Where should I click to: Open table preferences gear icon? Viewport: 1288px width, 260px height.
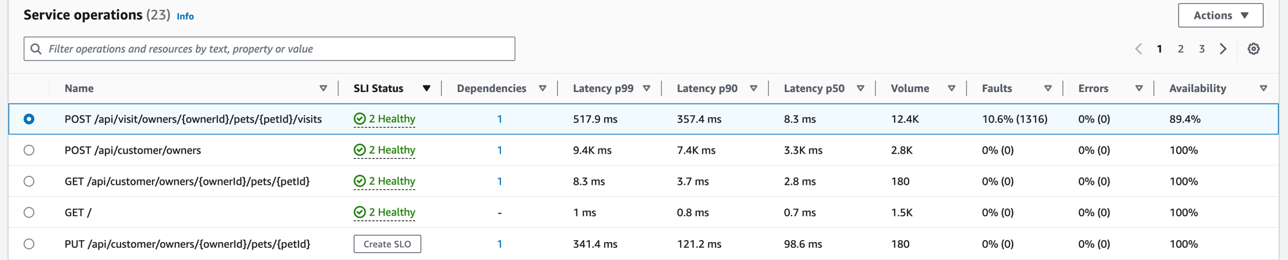point(1253,49)
